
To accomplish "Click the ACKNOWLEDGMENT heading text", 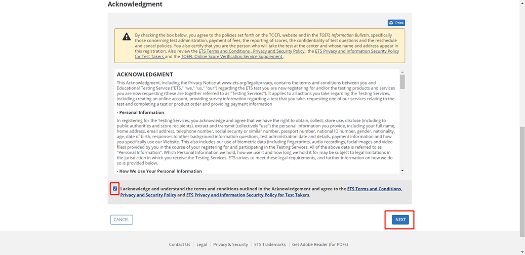I will click(x=145, y=74).
